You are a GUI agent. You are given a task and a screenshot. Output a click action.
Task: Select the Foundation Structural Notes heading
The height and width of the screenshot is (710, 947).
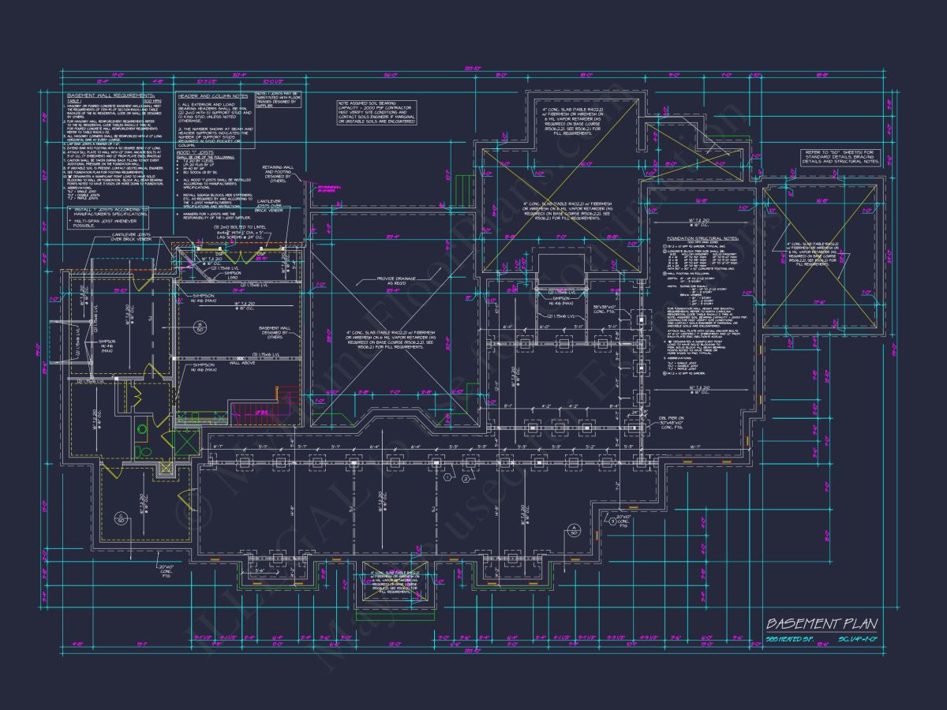(702, 237)
